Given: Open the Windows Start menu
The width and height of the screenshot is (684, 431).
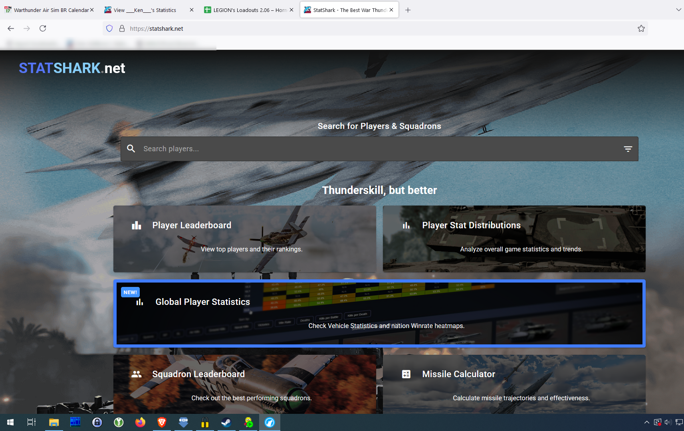Looking at the screenshot, I should coord(10,422).
